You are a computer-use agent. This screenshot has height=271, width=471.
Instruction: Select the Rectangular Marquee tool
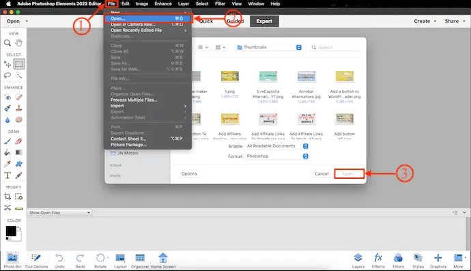click(x=19, y=64)
